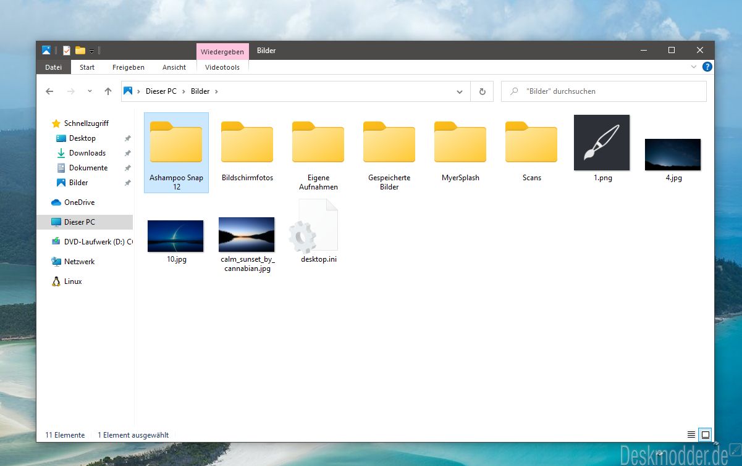Expand chevron after Dieser PC in path
742x466 pixels.
tap(183, 91)
